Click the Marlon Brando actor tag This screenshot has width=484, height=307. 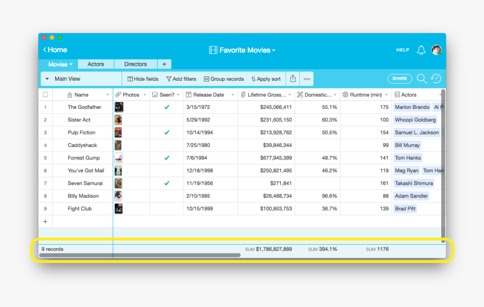(x=412, y=107)
